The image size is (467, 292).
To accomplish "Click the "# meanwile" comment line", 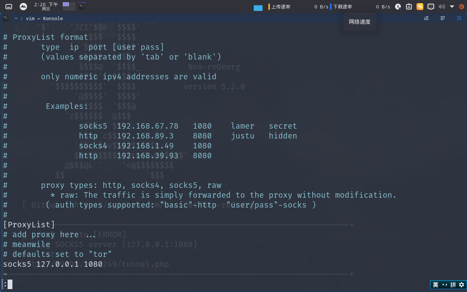I will pos(27,244).
